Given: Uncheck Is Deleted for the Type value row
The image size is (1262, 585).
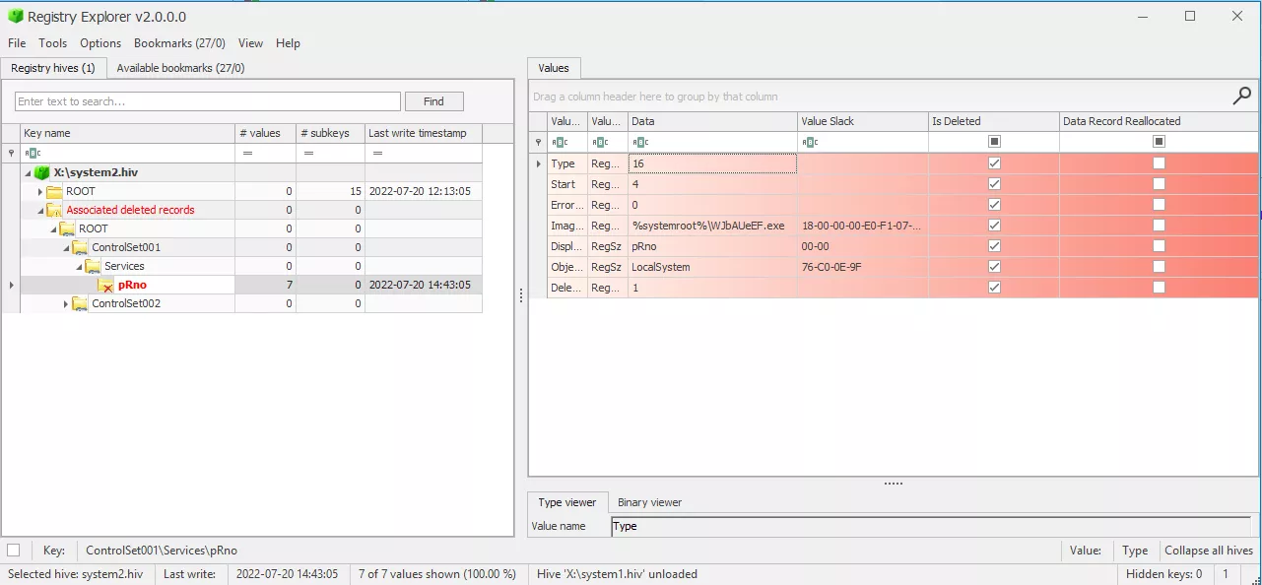Looking at the screenshot, I should [x=993, y=163].
